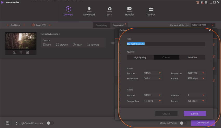221x128 pixels.
Task: Click the Add Files label
Action: pyautogui.click(x=15, y=25)
